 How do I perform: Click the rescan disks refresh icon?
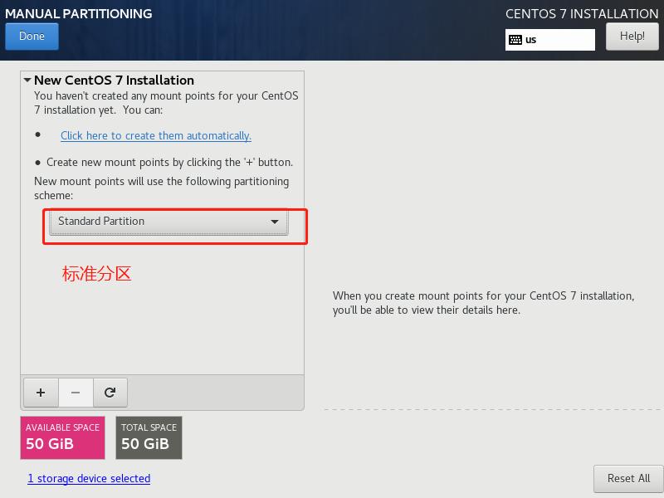click(x=110, y=392)
